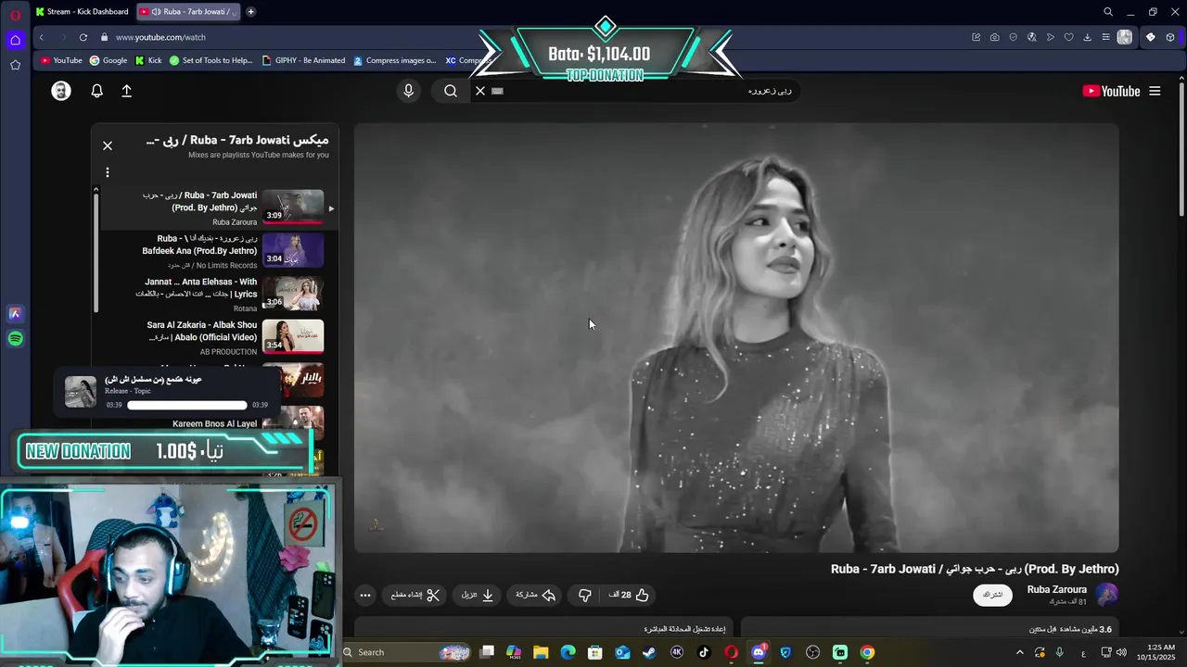Open the Google bookmark
1187x667 pixels.
tap(108, 60)
